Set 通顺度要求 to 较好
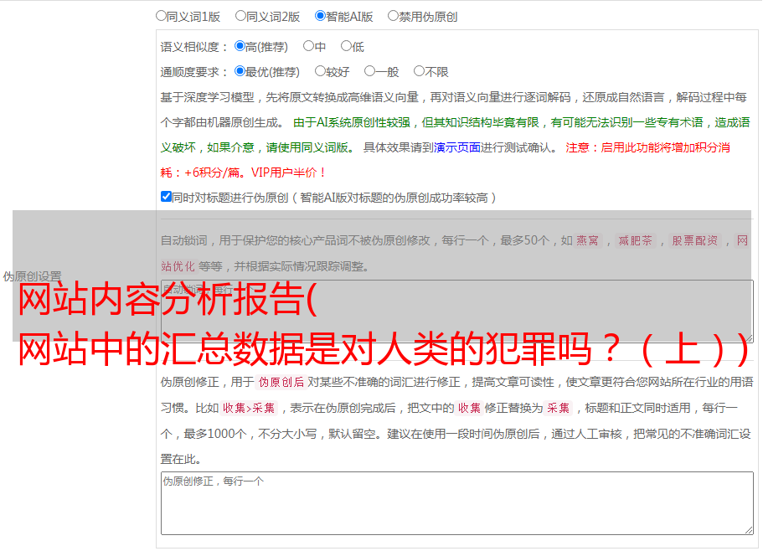763x551 pixels. pyautogui.click(x=320, y=71)
